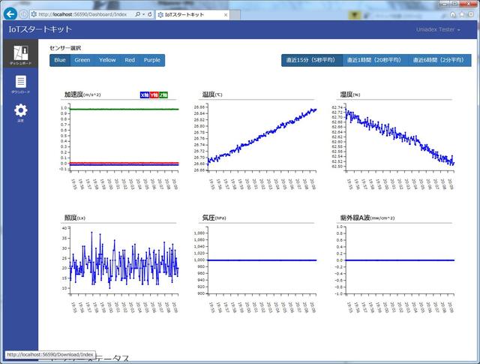Image resolution: width=480 pixels, height=364 pixels.
Task: Click the センサー選択 label
Action: click(65, 48)
